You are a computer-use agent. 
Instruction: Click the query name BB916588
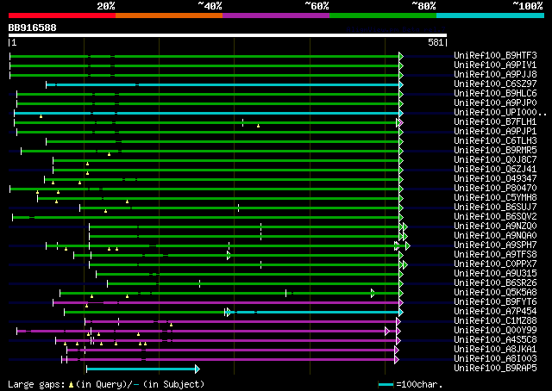pyautogui.click(x=33, y=28)
